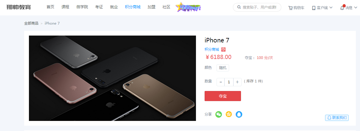Viewport: 360px width, 131px height.
Task: Open the 邢帅教育 logo homepage
Action: (x=18, y=7)
